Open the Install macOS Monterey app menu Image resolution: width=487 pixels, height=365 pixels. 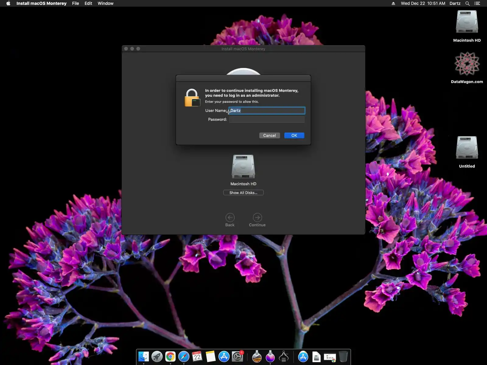pyautogui.click(x=41, y=3)
